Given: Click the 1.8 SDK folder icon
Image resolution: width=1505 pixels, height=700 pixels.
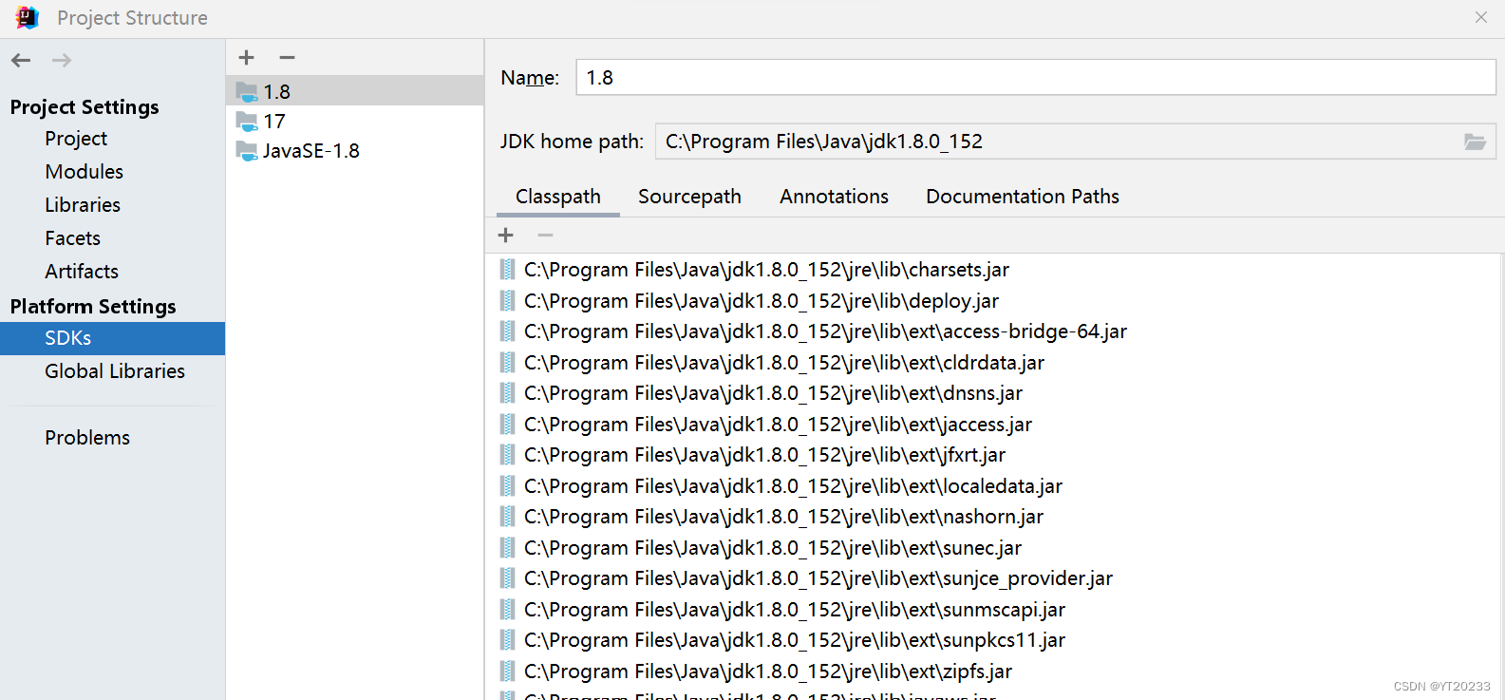Looking at the screenshot, I should (x=247, y=92).
